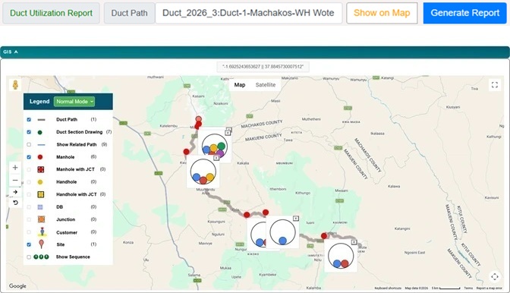Open Keyboard shortcuts link on map
The width and height of the screenshot is (510, 293).
coord(387,288)
